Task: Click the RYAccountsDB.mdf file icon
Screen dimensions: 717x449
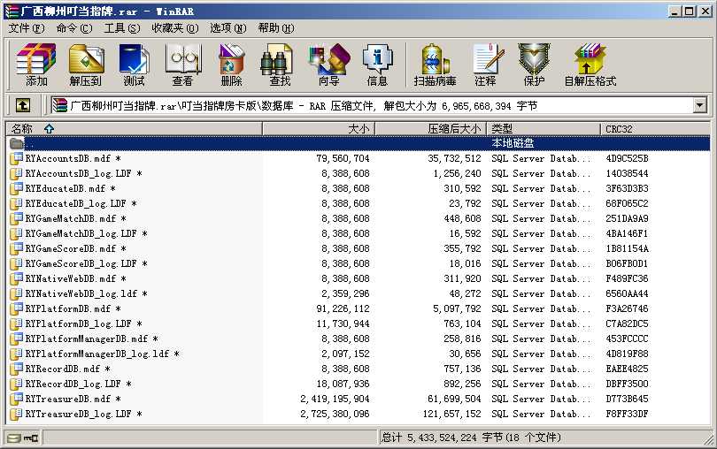Action: [17, 158]
